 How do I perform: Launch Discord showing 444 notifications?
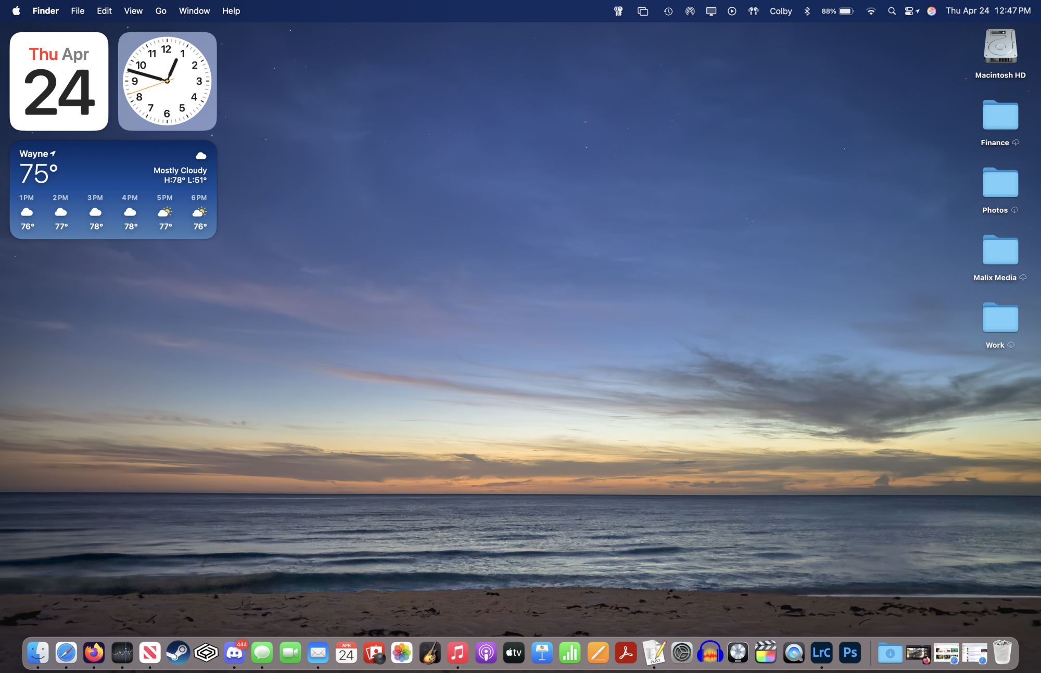[x=234, y=652]
